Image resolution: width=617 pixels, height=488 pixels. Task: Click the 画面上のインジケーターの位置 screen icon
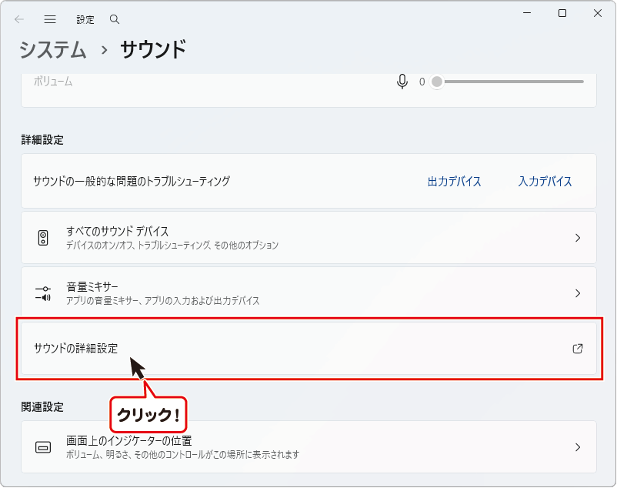coord(43,447)
